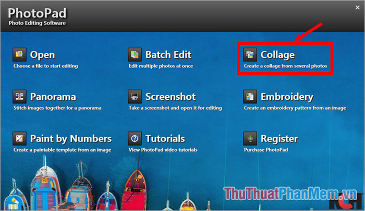
Task: Open the Collage icon
Action: point(250,55)
